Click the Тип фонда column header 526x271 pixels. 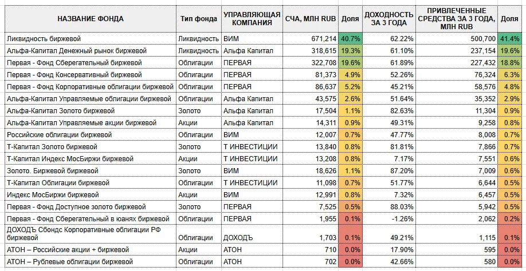coord(199,19)
